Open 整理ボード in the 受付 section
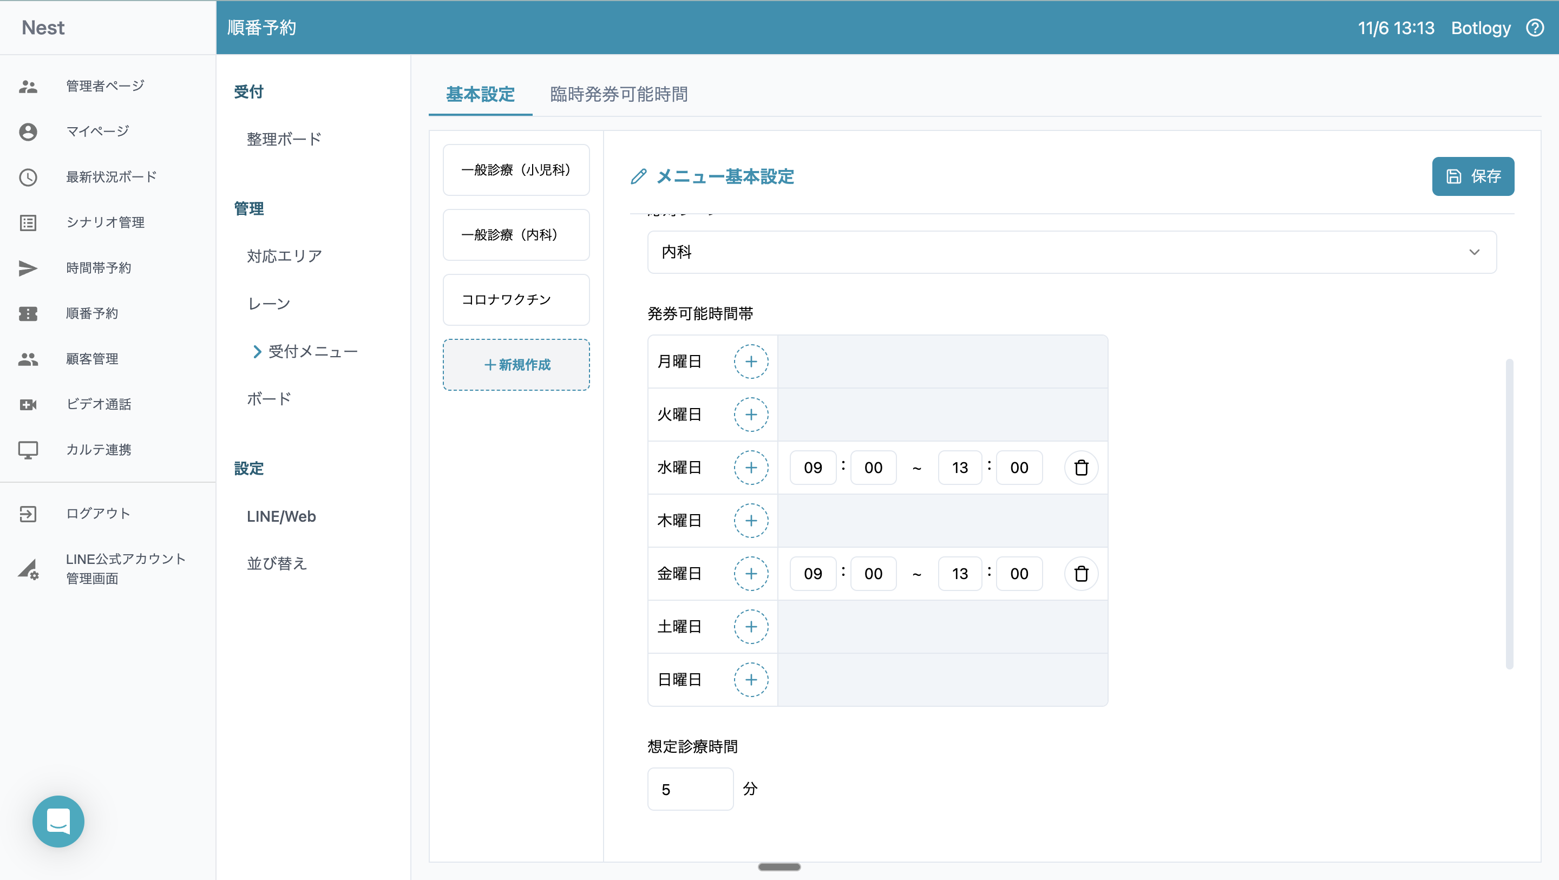Image resolution: width=1559 pixels, height=880 pixels. pyautogui.click(x=284, y=139)
